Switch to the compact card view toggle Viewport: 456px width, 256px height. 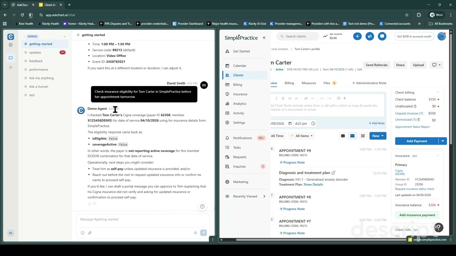[x=343, y=136]
